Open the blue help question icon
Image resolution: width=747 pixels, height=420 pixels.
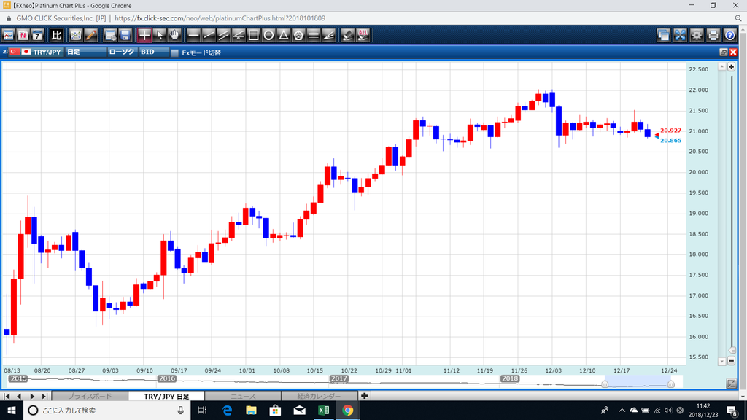[x=729, y=35]
